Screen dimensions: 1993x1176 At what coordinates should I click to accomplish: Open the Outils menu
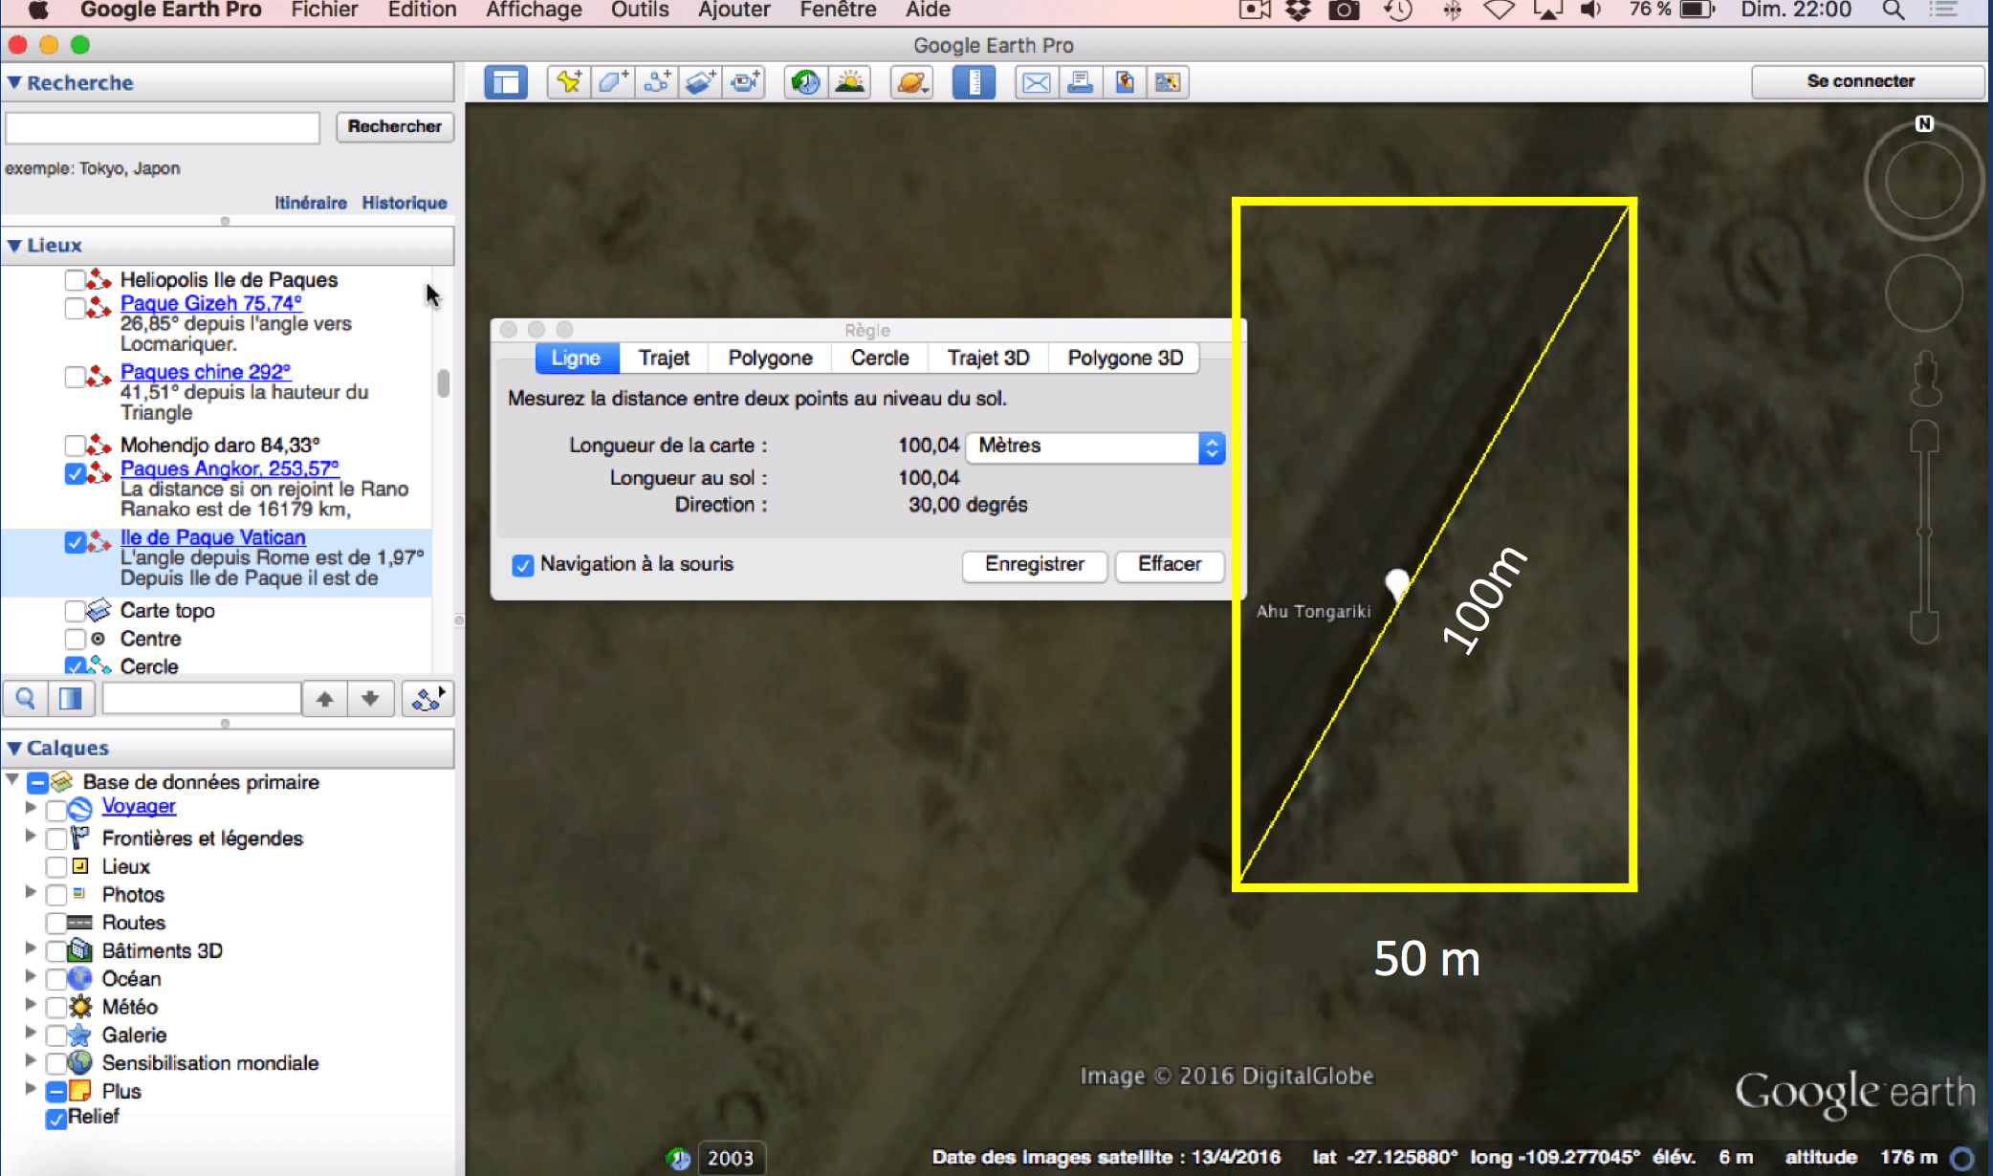coord(640,11)
